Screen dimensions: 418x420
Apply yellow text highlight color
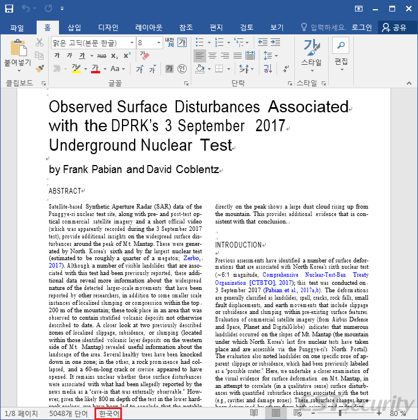tap(76, 69)
